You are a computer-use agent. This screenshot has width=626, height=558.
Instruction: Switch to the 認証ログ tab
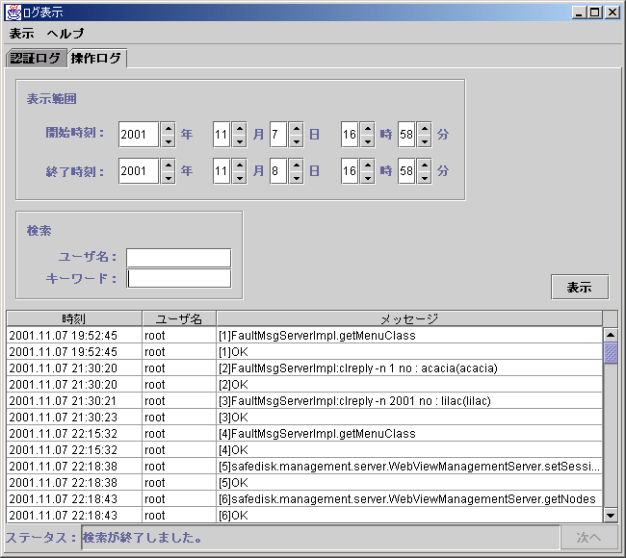coord(36,59)
